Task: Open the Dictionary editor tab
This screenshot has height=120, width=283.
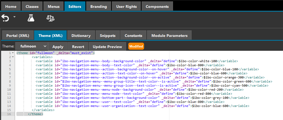Action: tap(81, 35)
